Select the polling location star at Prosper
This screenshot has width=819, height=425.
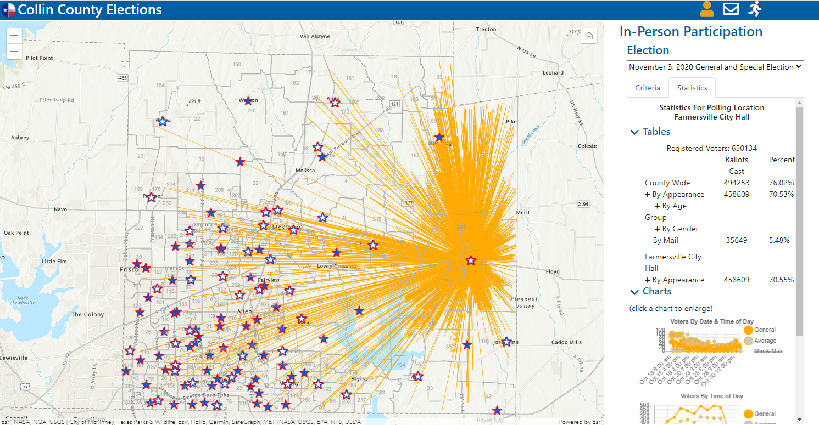(x=151, y=197)
